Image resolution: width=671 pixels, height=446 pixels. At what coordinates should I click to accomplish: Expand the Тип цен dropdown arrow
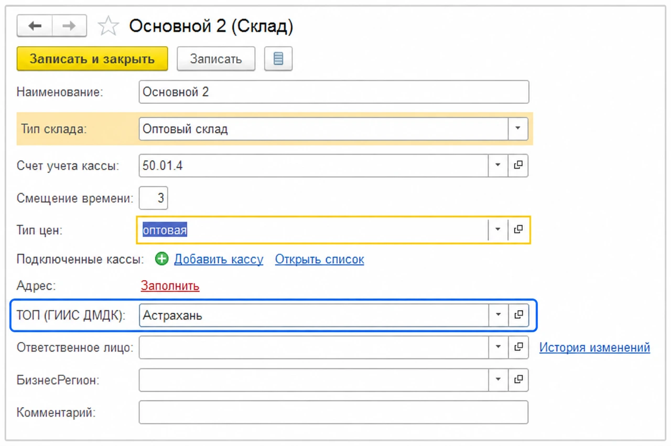click(x=498, y=230)
